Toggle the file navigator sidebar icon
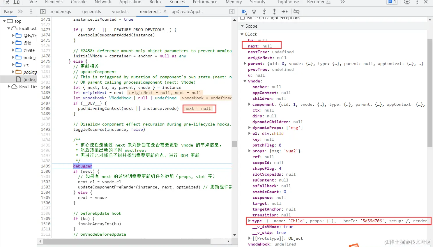This screenshot has width=433, height=247. 43,12
